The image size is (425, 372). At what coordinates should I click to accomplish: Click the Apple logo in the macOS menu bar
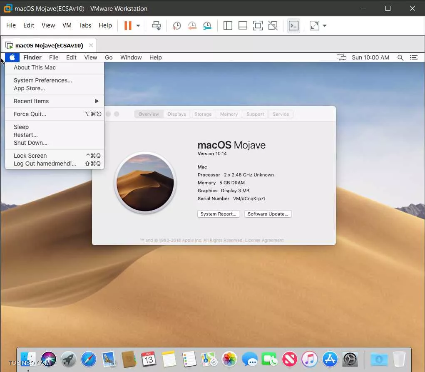pos(12,57)
